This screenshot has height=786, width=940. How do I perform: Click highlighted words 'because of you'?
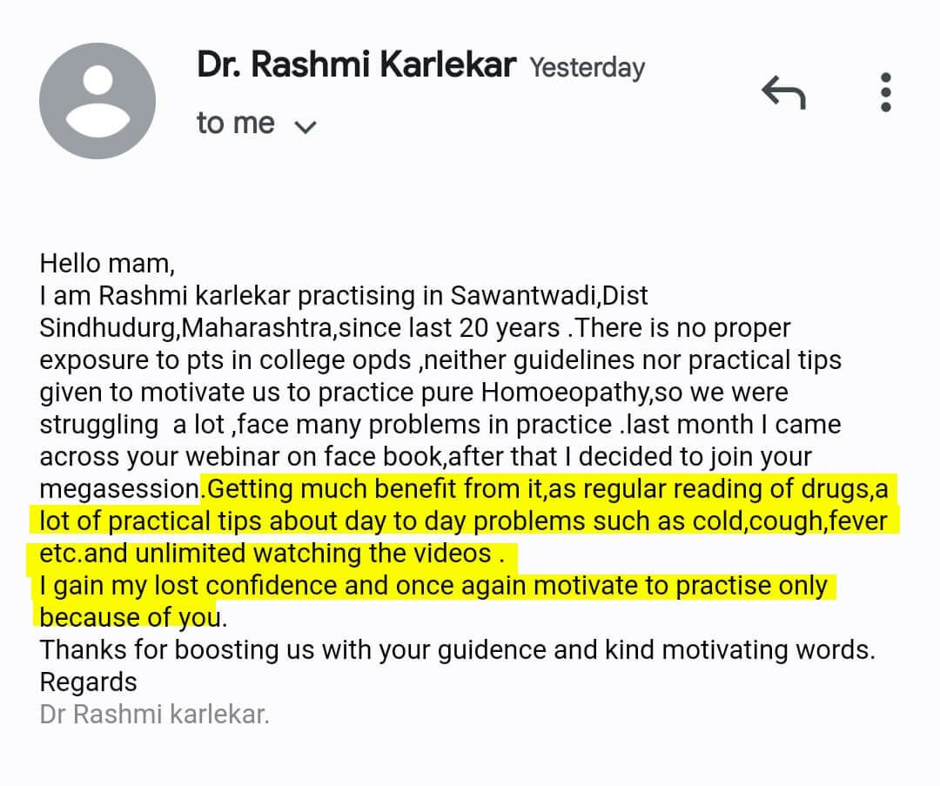[x=129, y=617]
